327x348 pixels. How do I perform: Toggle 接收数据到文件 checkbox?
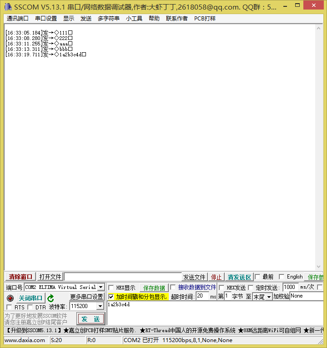pos(173,287)
